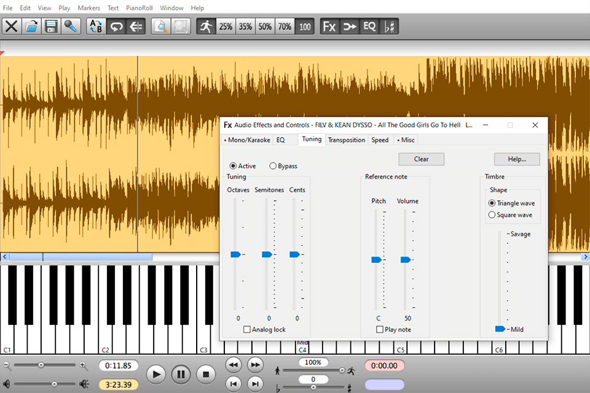Enable the Analog lock checkbox
Screen dimensions: 590x393
point(246,329)
